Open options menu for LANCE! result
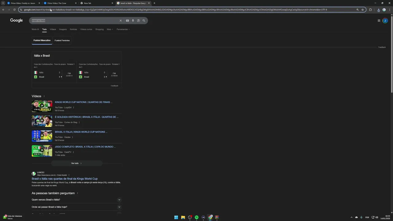 [69, 175]
